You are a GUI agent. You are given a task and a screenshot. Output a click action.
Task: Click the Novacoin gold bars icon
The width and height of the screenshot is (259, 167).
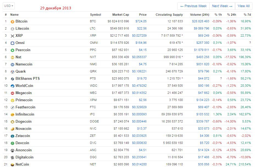coord(12,129)
